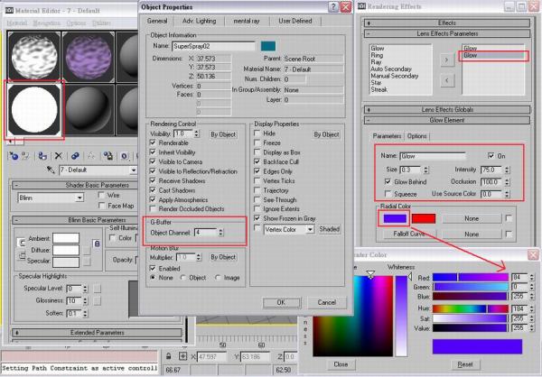The image size is (542, 377).
Task: Open Material Effects Channel flyout
Action: click(125, 156)
